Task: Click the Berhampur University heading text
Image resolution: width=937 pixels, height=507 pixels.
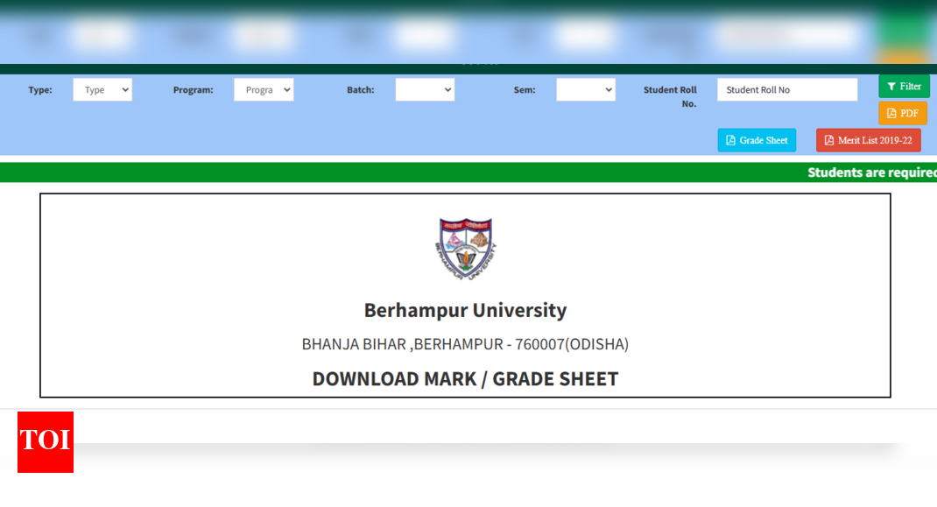Action: coord(466,310)
